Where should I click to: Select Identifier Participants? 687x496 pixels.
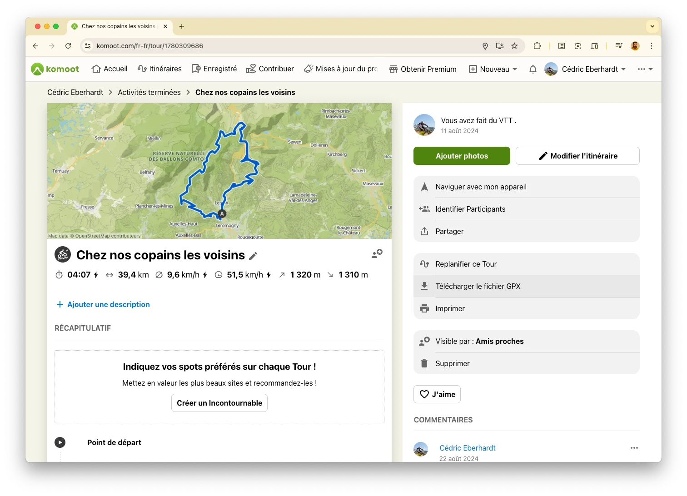pos(527,209)
